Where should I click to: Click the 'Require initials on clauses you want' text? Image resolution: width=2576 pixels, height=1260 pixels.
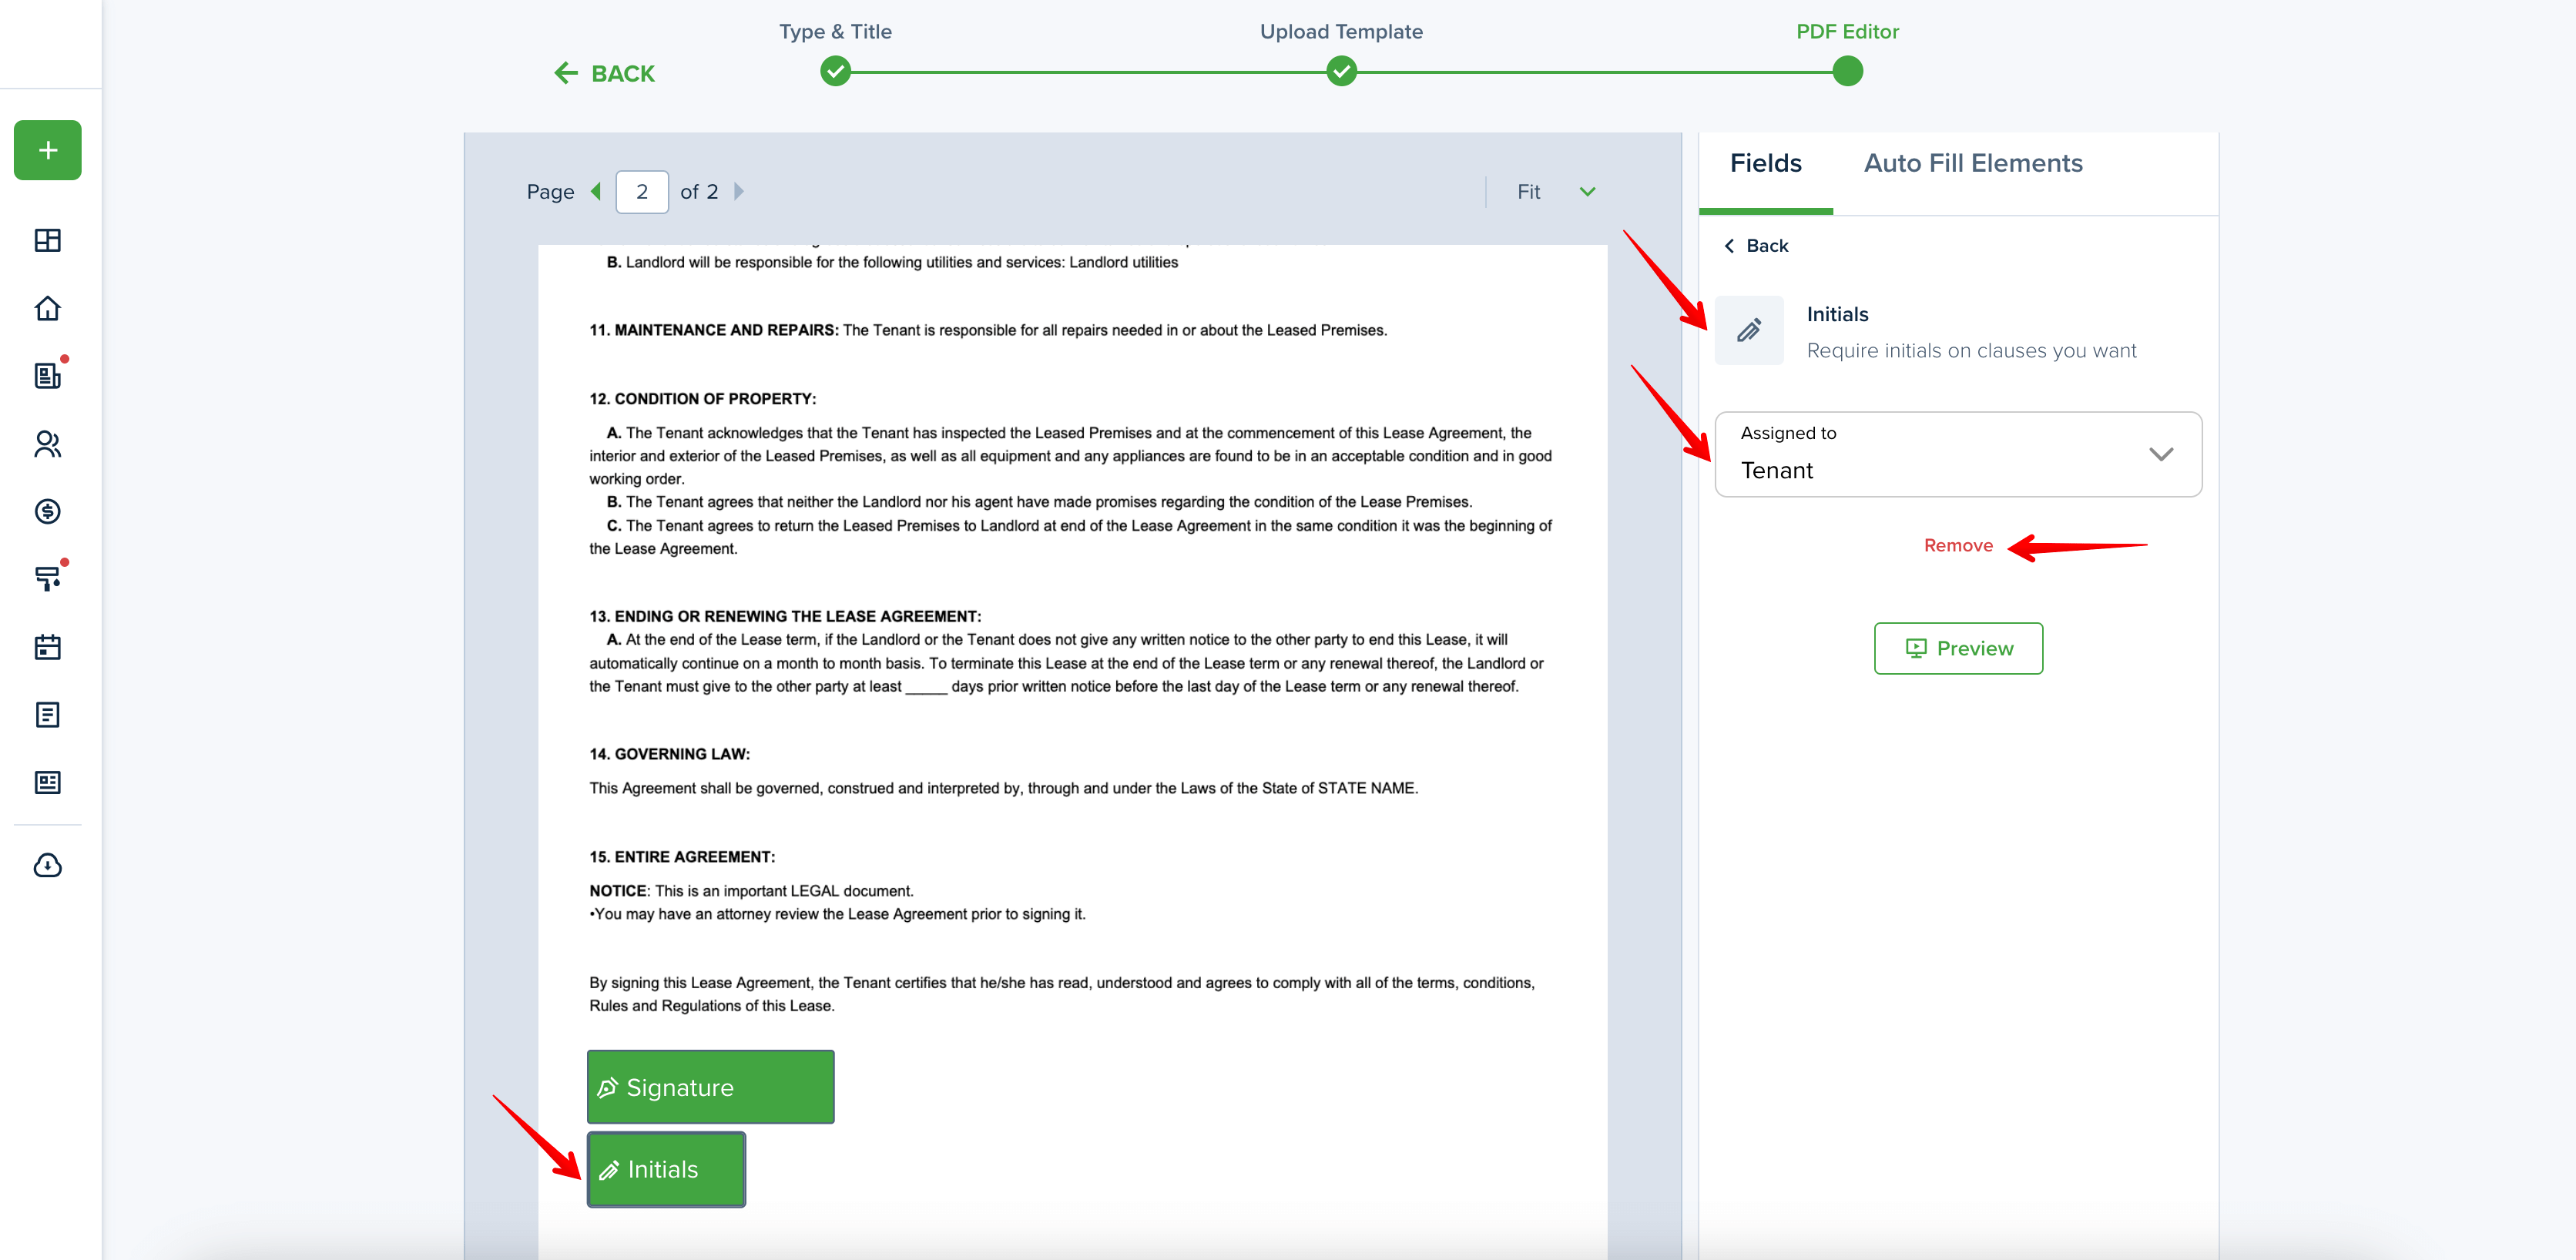pyautogui.click(x=1971, y=351)
